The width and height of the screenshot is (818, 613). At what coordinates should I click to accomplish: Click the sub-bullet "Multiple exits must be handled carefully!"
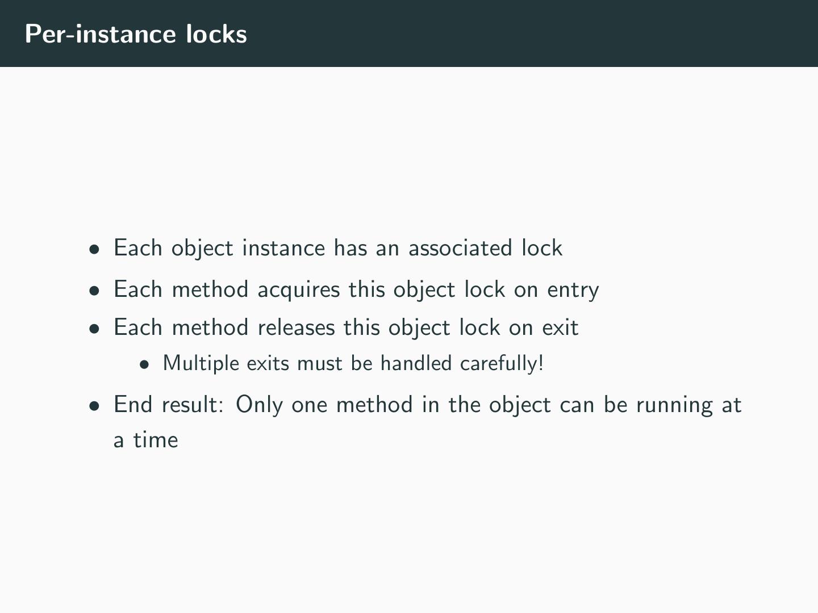coord(353,363)
